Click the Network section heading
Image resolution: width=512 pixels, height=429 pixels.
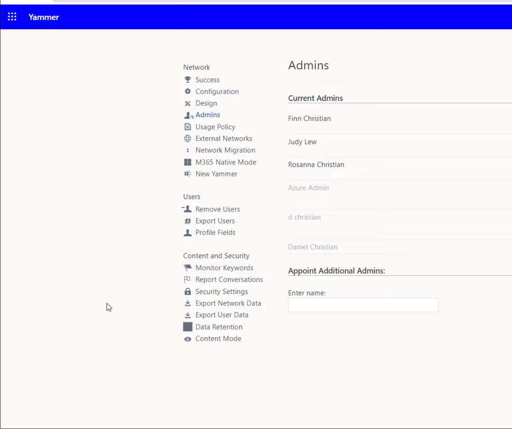click(x=197, y=67)
